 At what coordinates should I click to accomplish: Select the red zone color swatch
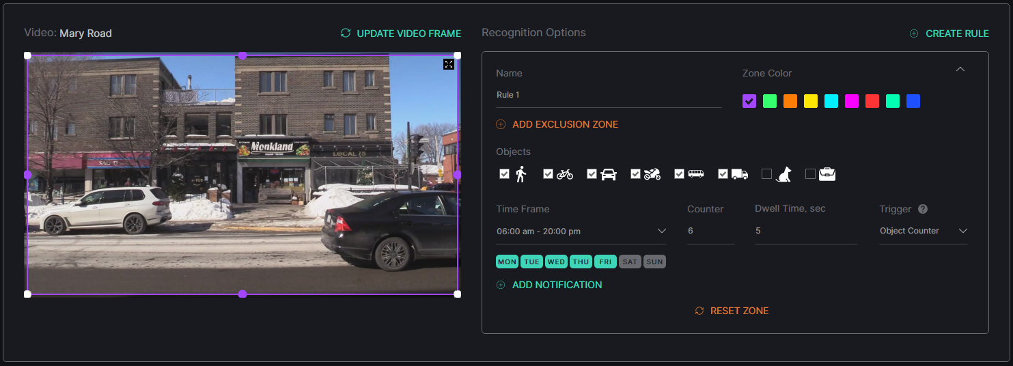coord(872,101)
